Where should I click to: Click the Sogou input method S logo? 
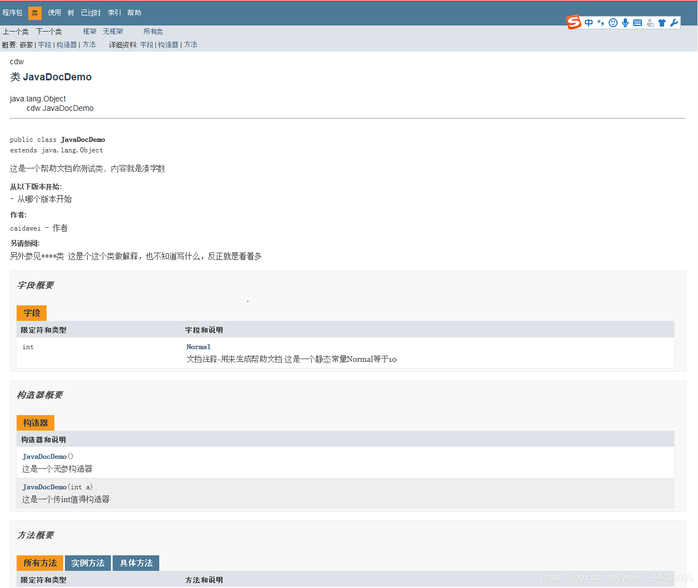pyautogui.click(x=574, y=22)
